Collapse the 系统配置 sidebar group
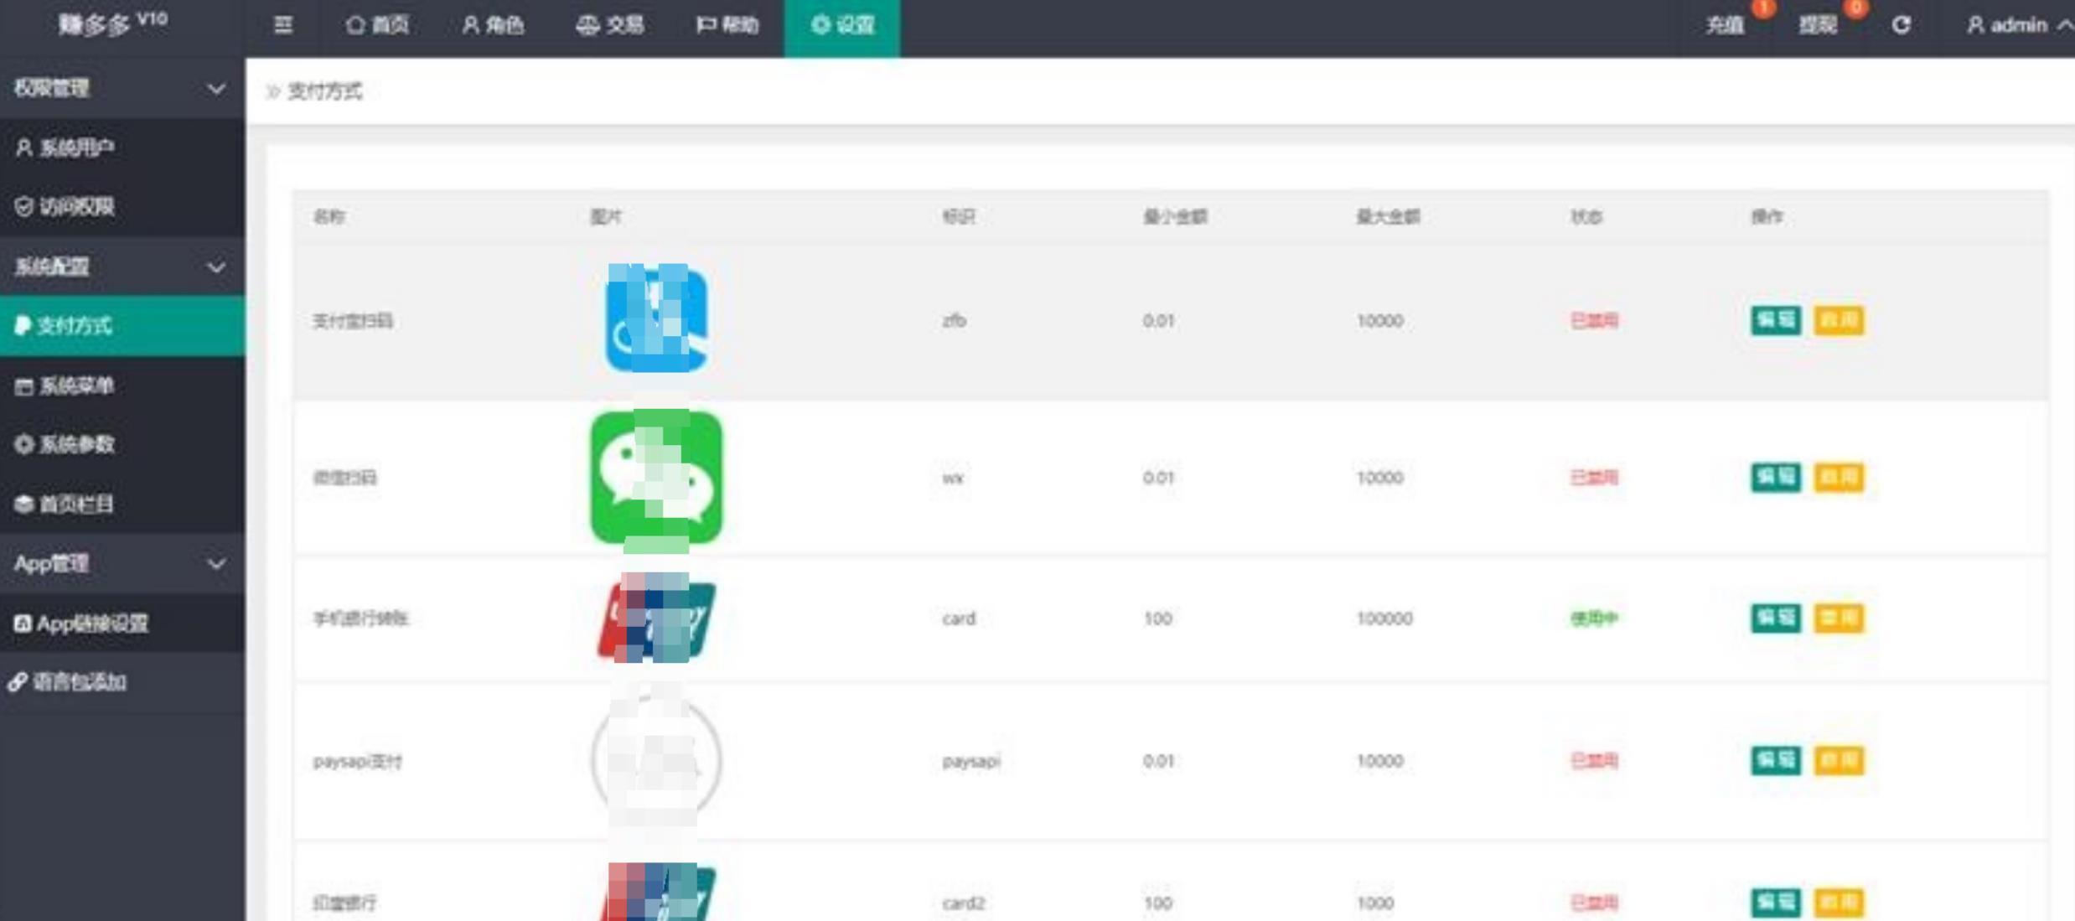Screen dimensions: 2075x921 pos(122,266)
